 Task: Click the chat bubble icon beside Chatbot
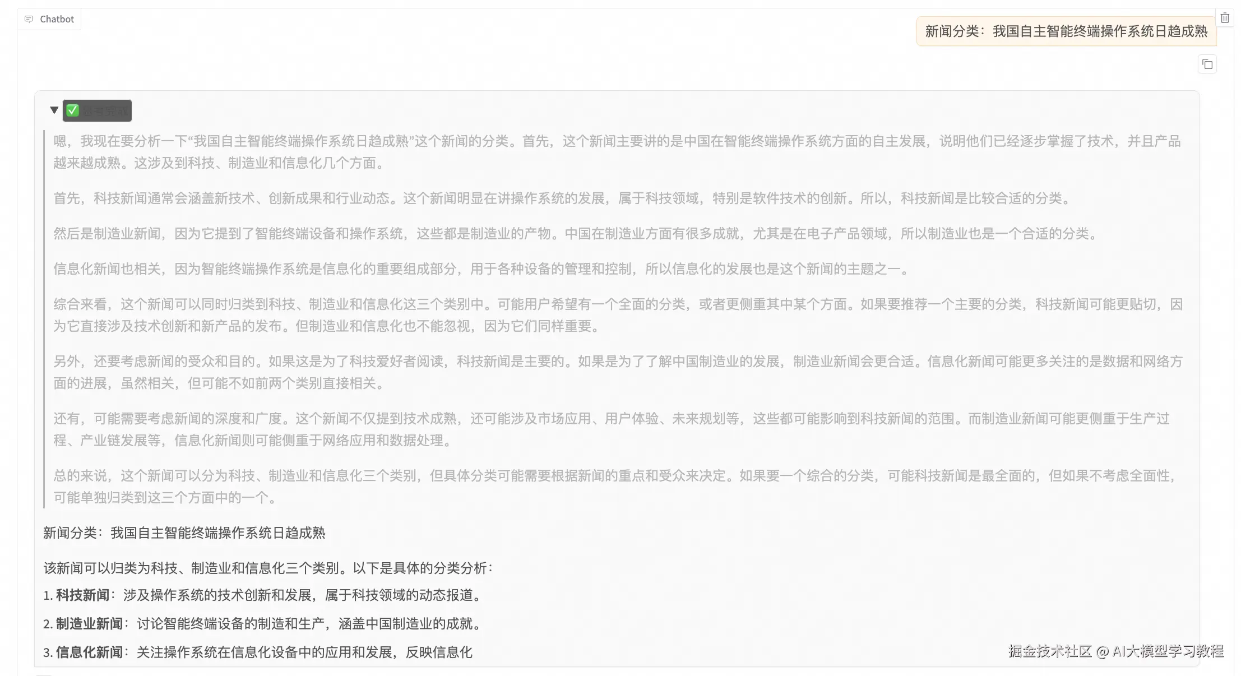coord(29,19)
